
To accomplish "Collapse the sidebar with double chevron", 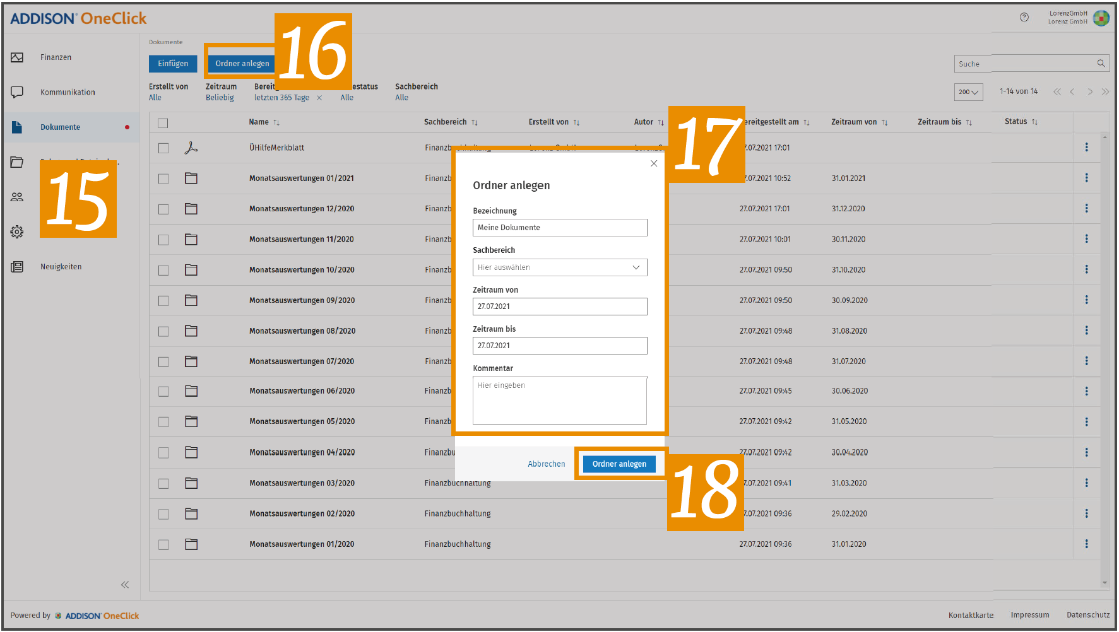I will (125, 585).
